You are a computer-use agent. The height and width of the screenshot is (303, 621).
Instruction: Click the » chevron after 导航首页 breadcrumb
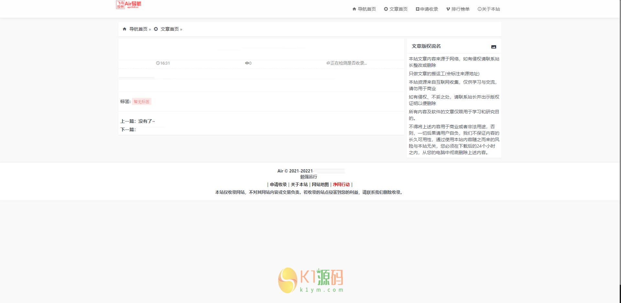[149, 29]
